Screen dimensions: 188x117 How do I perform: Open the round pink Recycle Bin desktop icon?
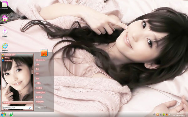click(5, 33)
